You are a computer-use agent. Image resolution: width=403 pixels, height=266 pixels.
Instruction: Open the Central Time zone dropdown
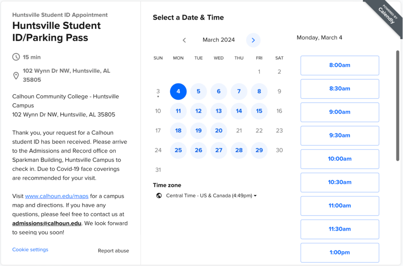coord(211,196)
